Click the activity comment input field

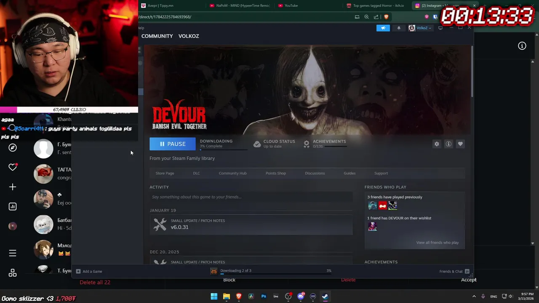(251, 197)
